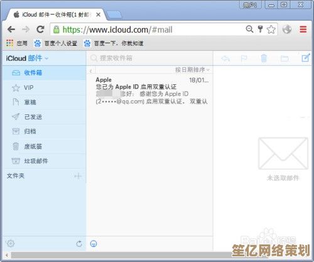
Task: Open the 百度个人设置 bookmark
Action: tap(55, 43)
